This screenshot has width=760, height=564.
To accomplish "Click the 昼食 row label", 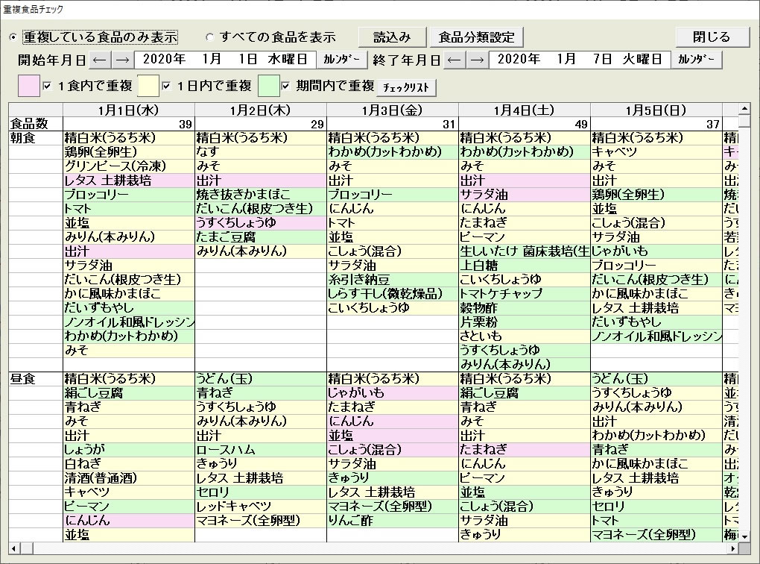I will (x=36, y=379).
